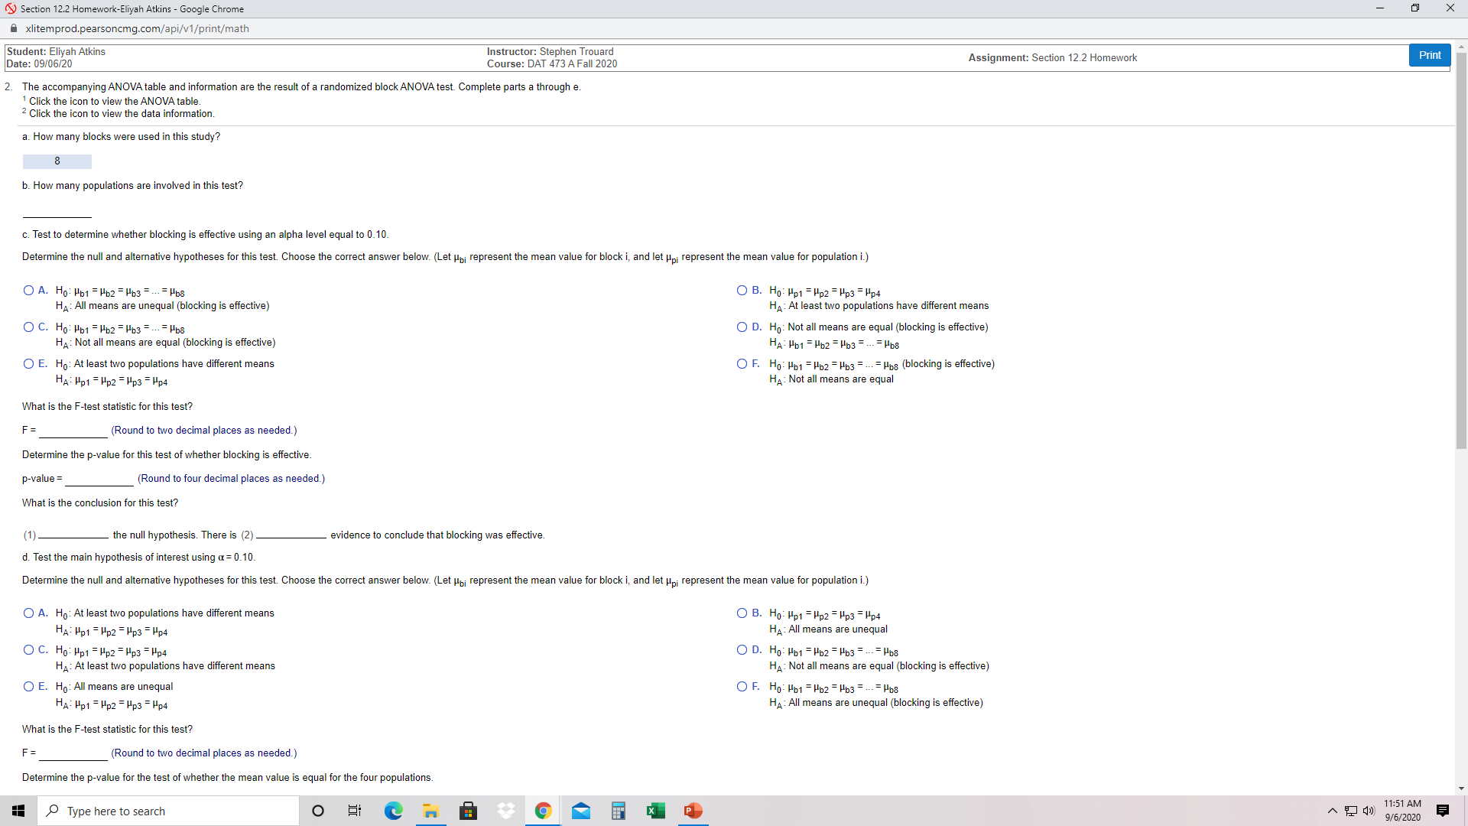
Task: Click blank (2) for the evidence statement
Action: click(x=289, y=535)
